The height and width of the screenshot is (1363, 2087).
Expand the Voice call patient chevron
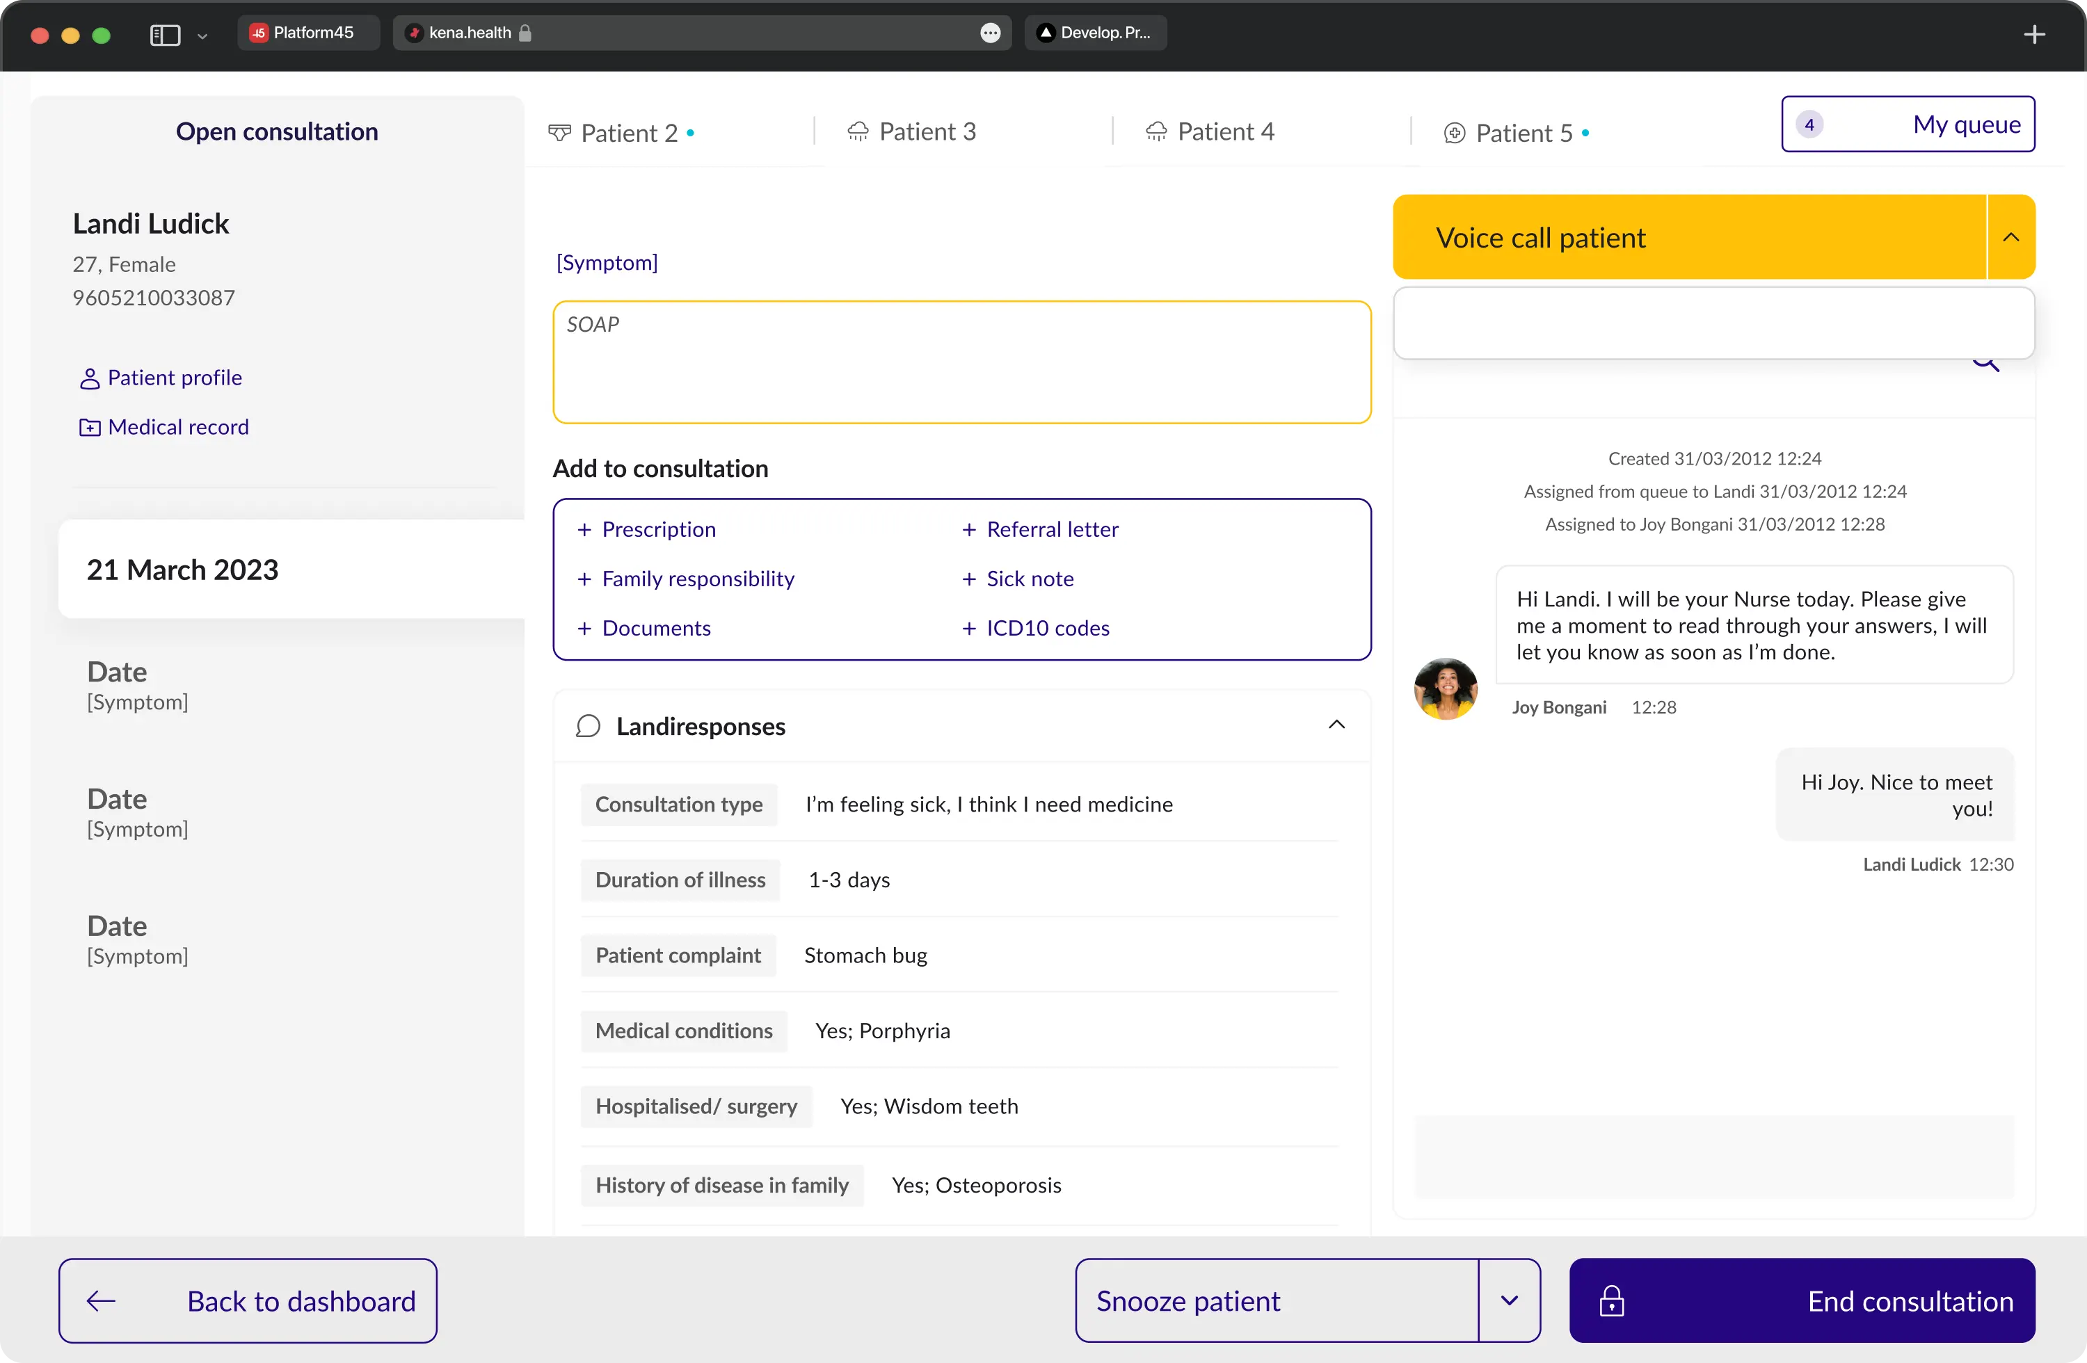(x=2010, y=238)
